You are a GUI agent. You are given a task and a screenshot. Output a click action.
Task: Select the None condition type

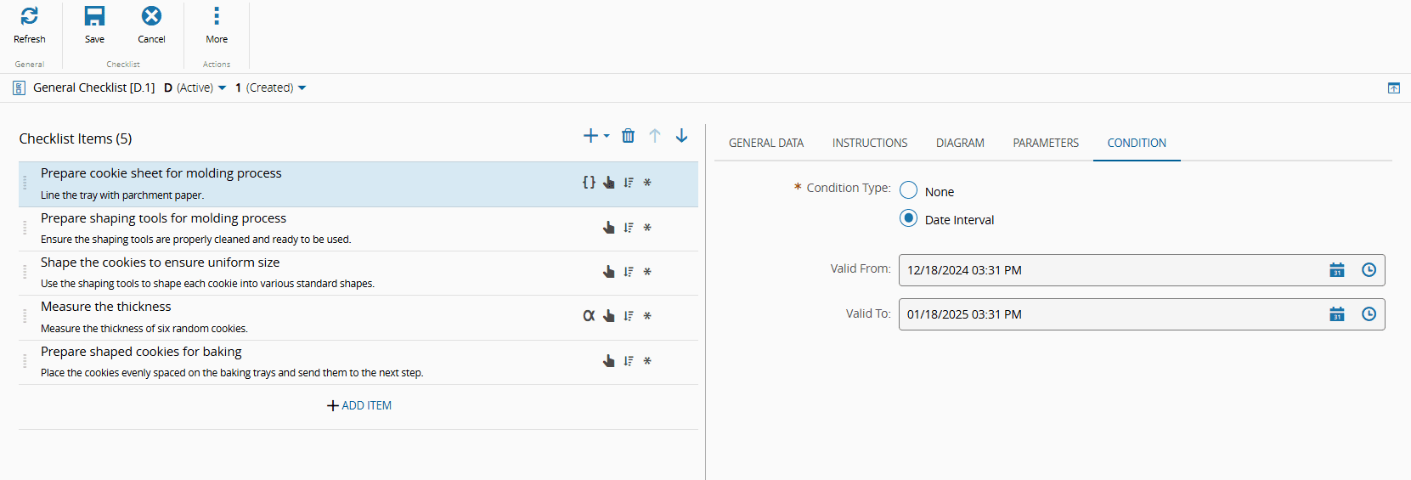click(909, 190)
